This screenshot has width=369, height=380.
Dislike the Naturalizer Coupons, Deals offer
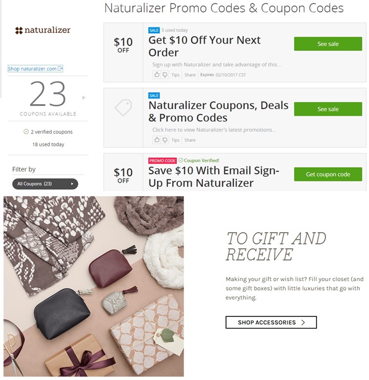[x=165, y=140]
